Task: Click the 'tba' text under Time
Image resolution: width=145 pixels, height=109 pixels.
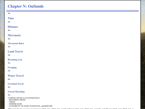Action: coord(9,22)
